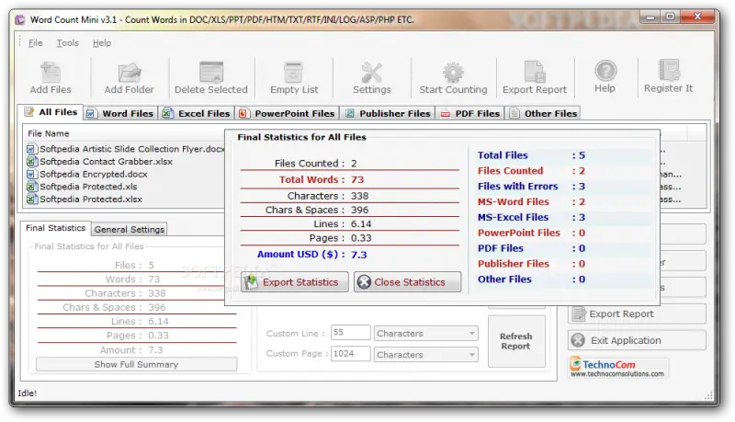
Task: Open the File menu
Action: click(x=35, y=42)
